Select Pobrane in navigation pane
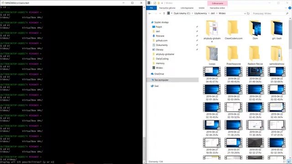This screenshot has width=292, height=164. (160, 36)
